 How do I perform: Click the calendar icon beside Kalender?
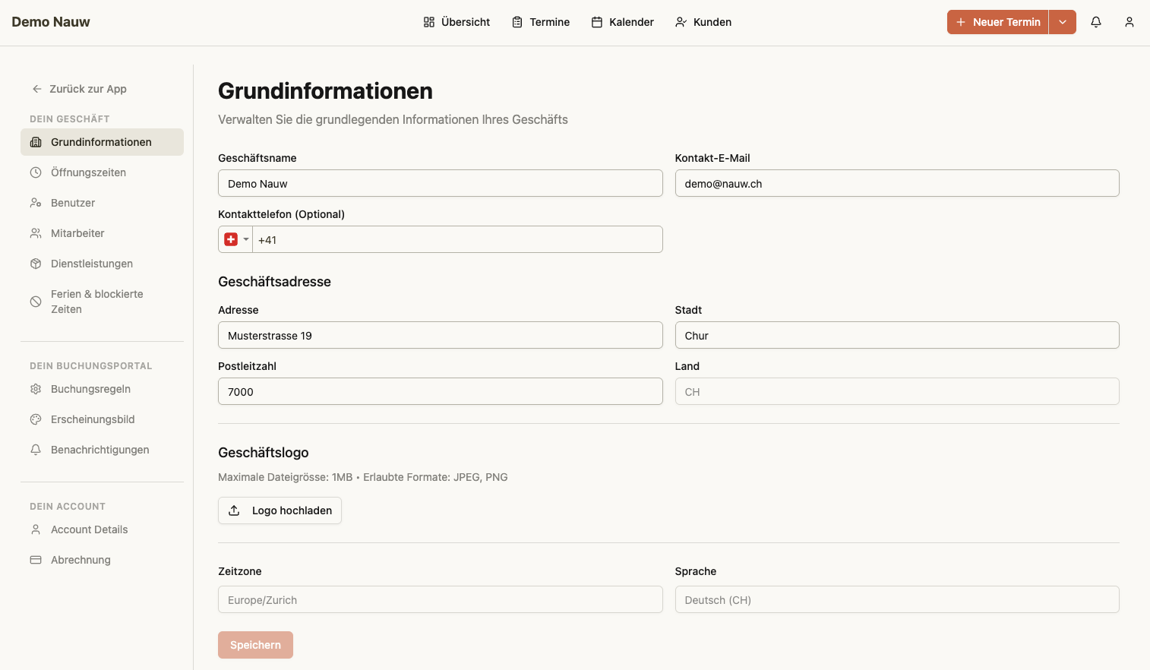click(597, 22)
